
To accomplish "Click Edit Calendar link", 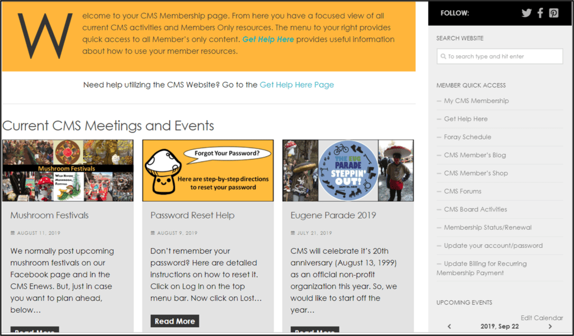I will (542, 318).
